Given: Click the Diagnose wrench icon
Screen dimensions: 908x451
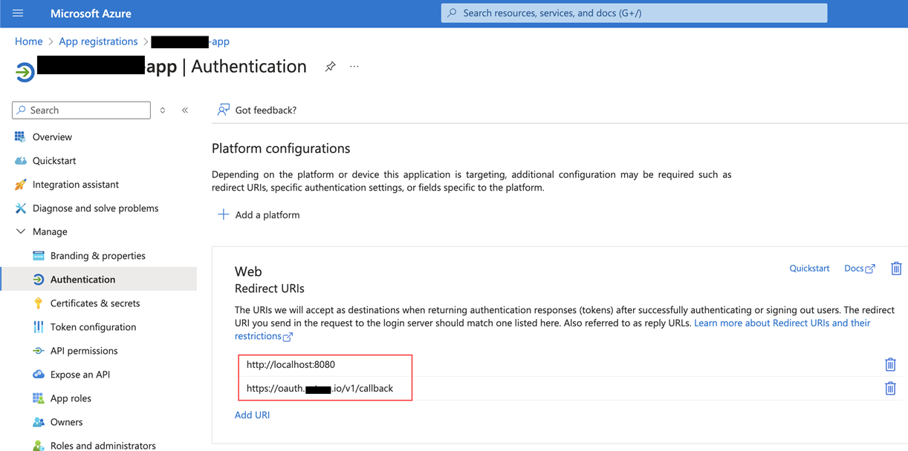Looking at the screenshot, I should 20,208.
